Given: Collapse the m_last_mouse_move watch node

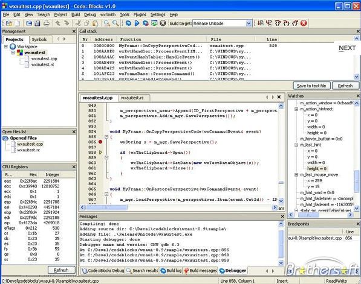Looking at the screenshot, I should pos(296,175).
